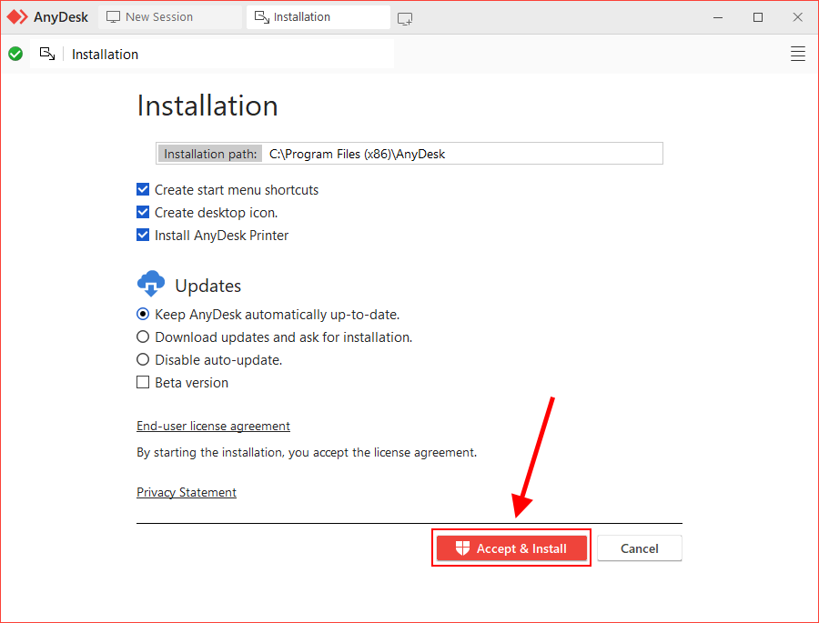Minimize the AnyDesk window
819x623 pixels.
[718, 17]
